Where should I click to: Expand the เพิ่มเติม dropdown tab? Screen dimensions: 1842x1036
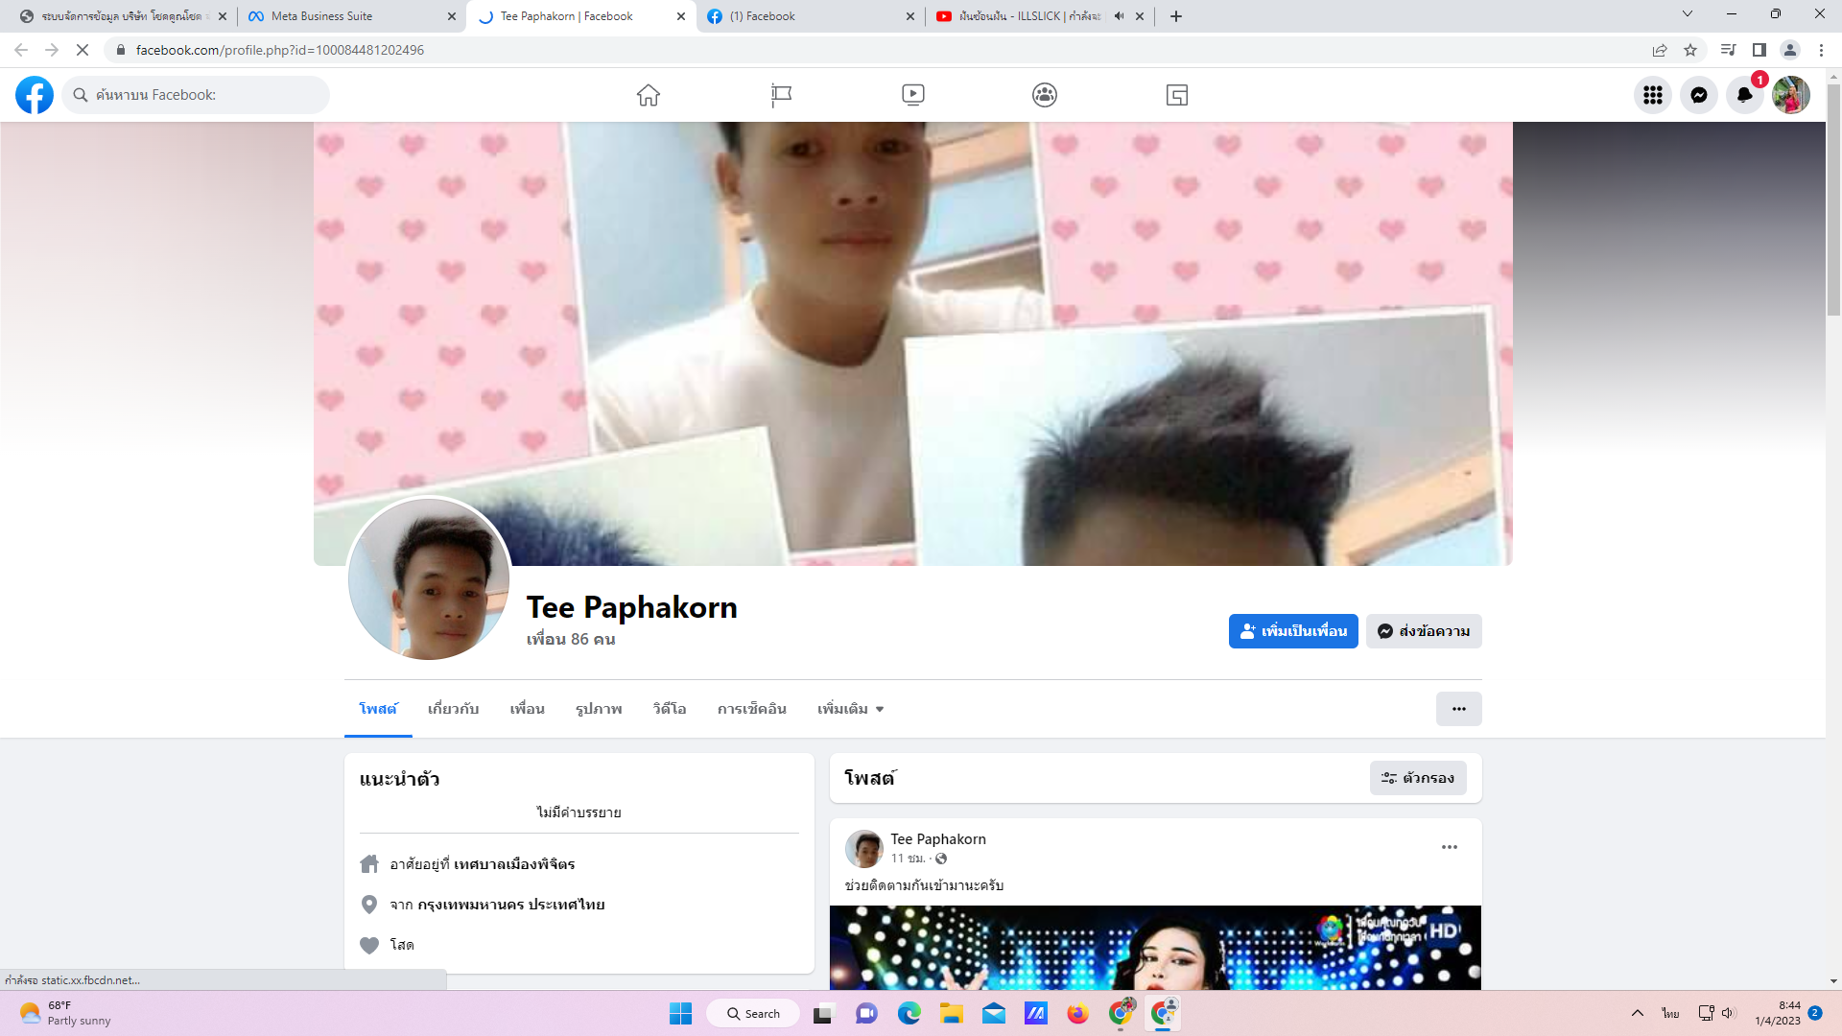point(850,709)
